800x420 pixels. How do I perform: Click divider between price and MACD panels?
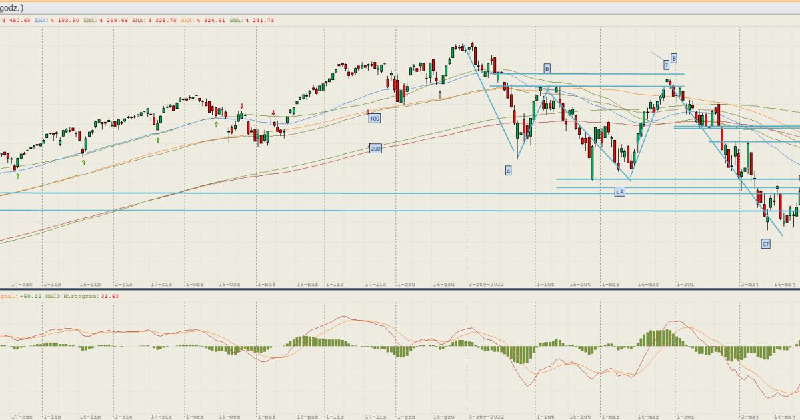pos(400,290)
